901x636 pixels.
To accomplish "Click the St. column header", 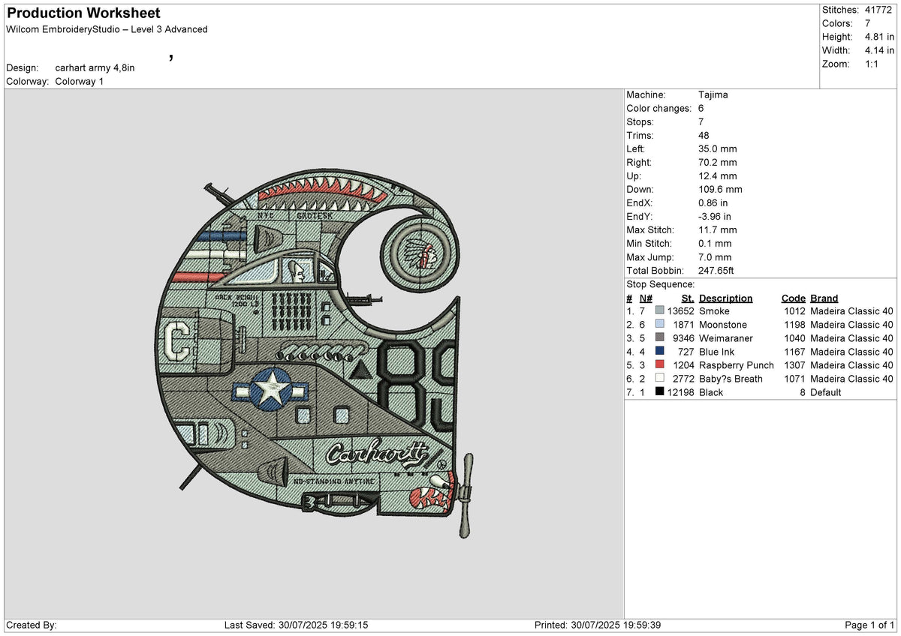I will click(x=688, y=298).
